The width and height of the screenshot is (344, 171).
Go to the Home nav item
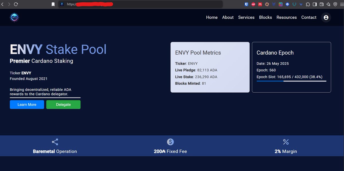212,18
